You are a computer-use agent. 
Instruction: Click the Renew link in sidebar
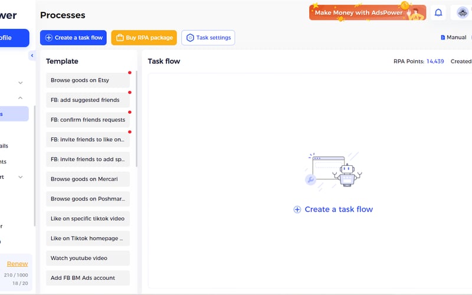pos(18,264)
